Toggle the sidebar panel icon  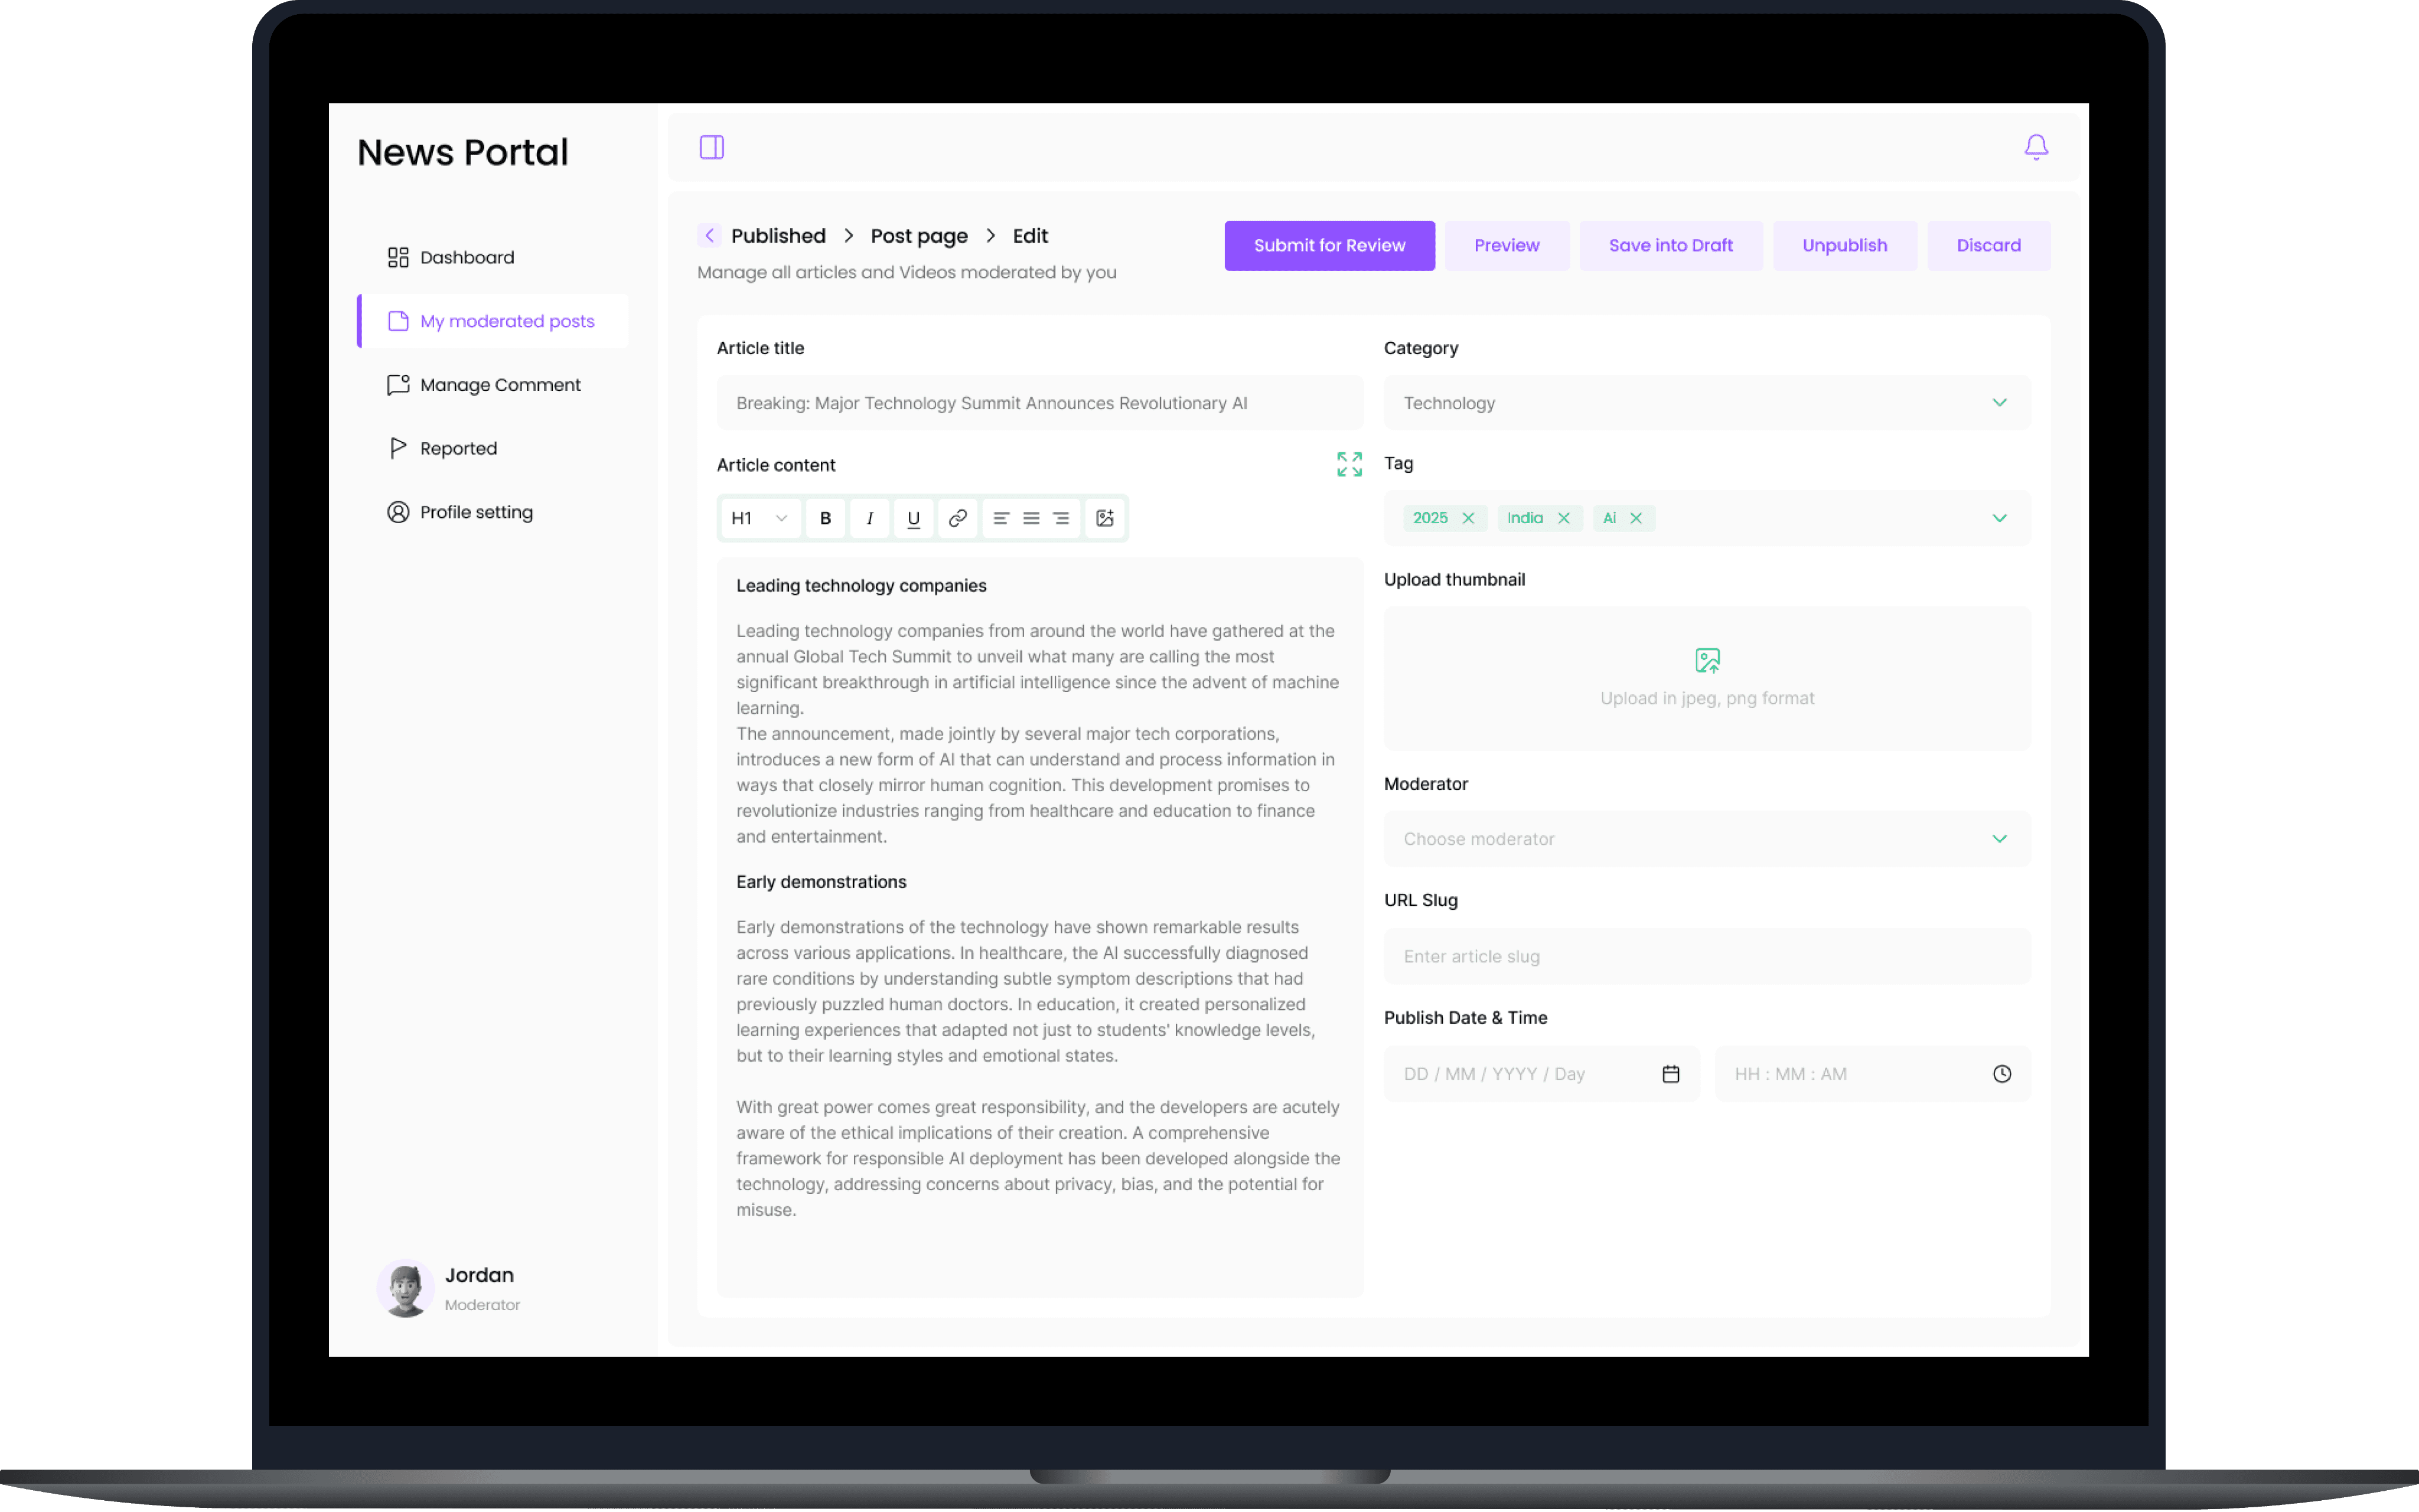711,148
